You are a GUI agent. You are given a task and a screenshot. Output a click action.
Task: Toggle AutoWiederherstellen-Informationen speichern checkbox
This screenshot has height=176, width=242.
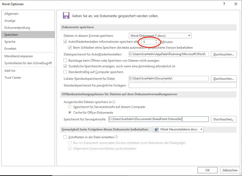pyautogui.click(x=65, y=42)
